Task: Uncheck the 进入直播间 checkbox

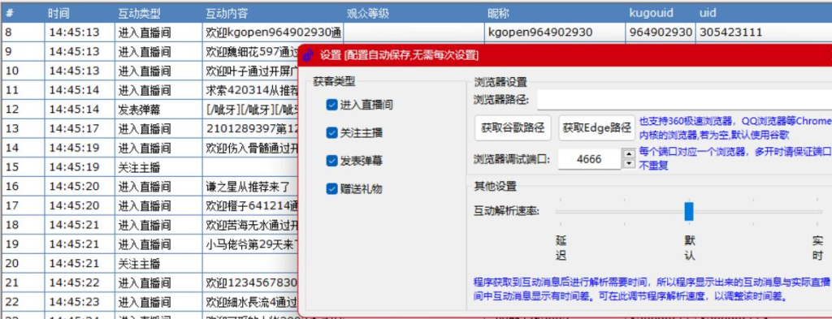Action: pos(332,105)
